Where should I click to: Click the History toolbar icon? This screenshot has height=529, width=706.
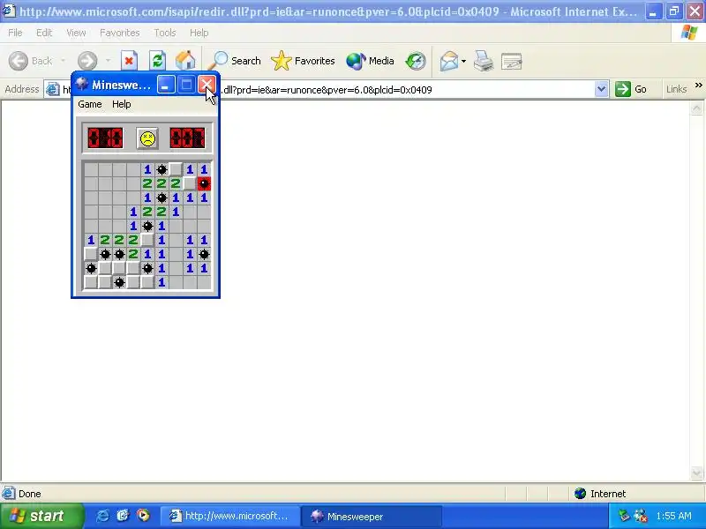coord(416,61)
